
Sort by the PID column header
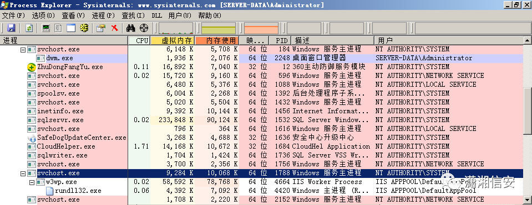point(280,40)
